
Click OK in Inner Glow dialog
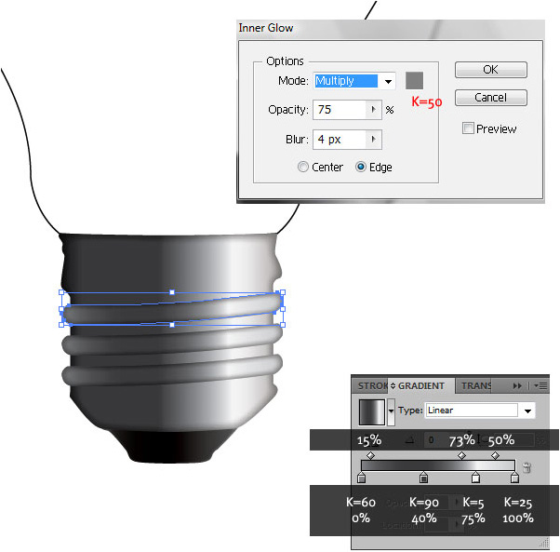pos(490,70)
